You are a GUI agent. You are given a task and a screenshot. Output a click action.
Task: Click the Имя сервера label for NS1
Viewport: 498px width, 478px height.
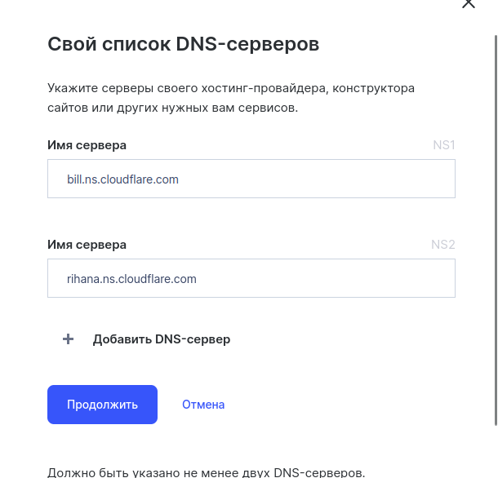point(87,145)
